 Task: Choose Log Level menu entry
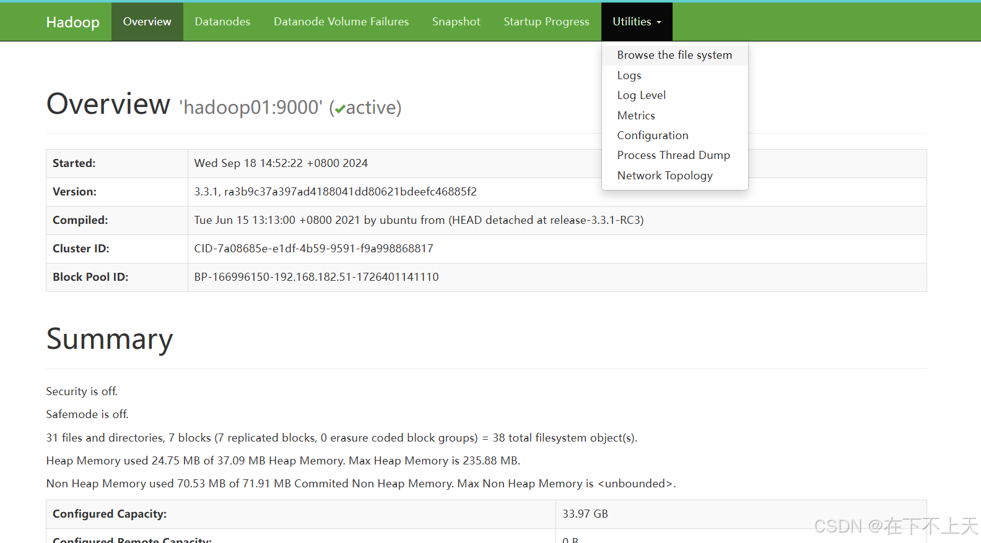tap(641, 95)
